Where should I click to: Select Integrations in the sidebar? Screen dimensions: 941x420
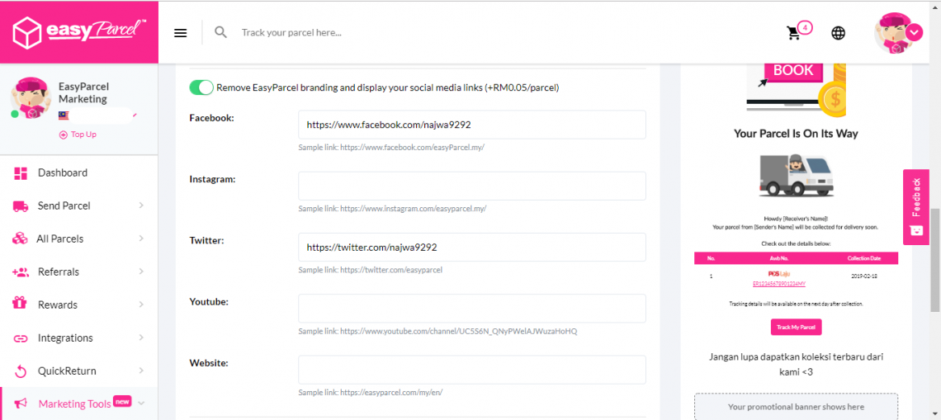(x=65, y=337)
